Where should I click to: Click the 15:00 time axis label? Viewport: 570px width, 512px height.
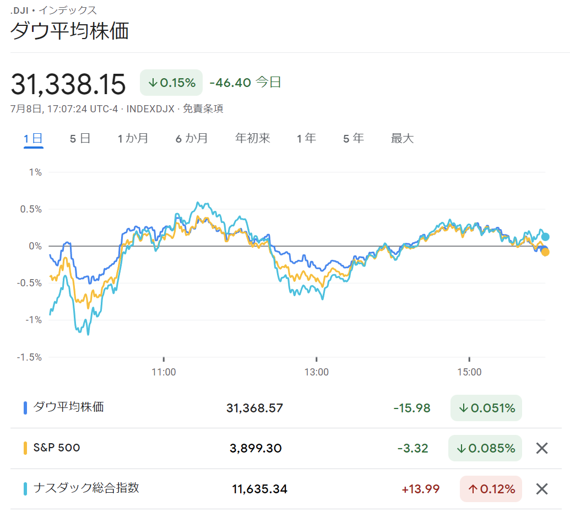(469, 372)
